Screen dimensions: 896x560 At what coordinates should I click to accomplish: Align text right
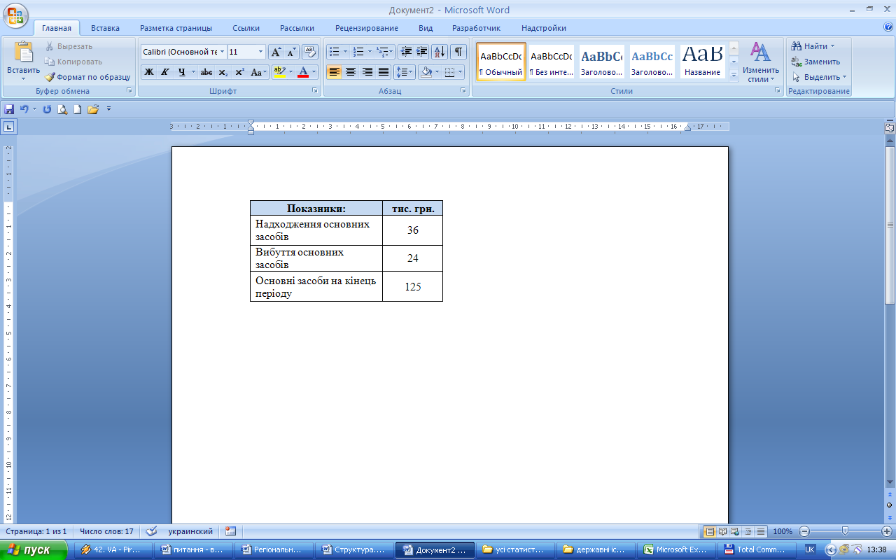[367, 72]
